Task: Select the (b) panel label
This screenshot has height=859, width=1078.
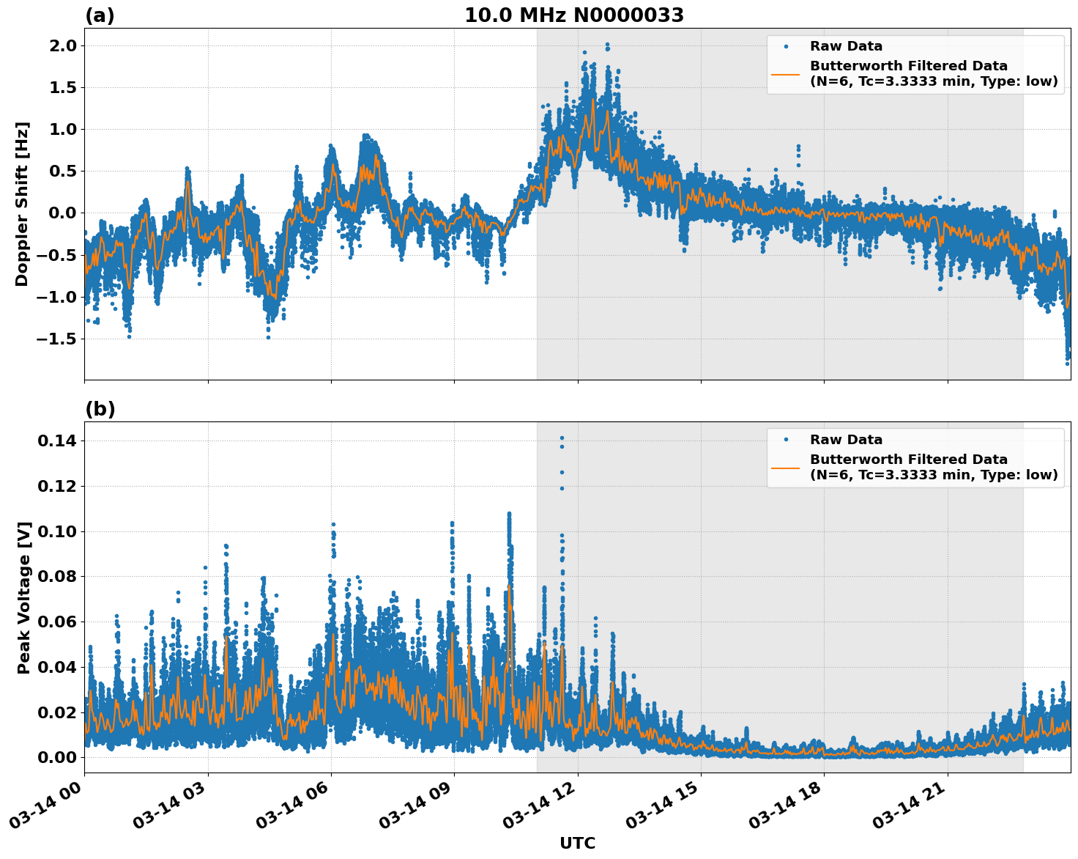Action: coord(101,408)
